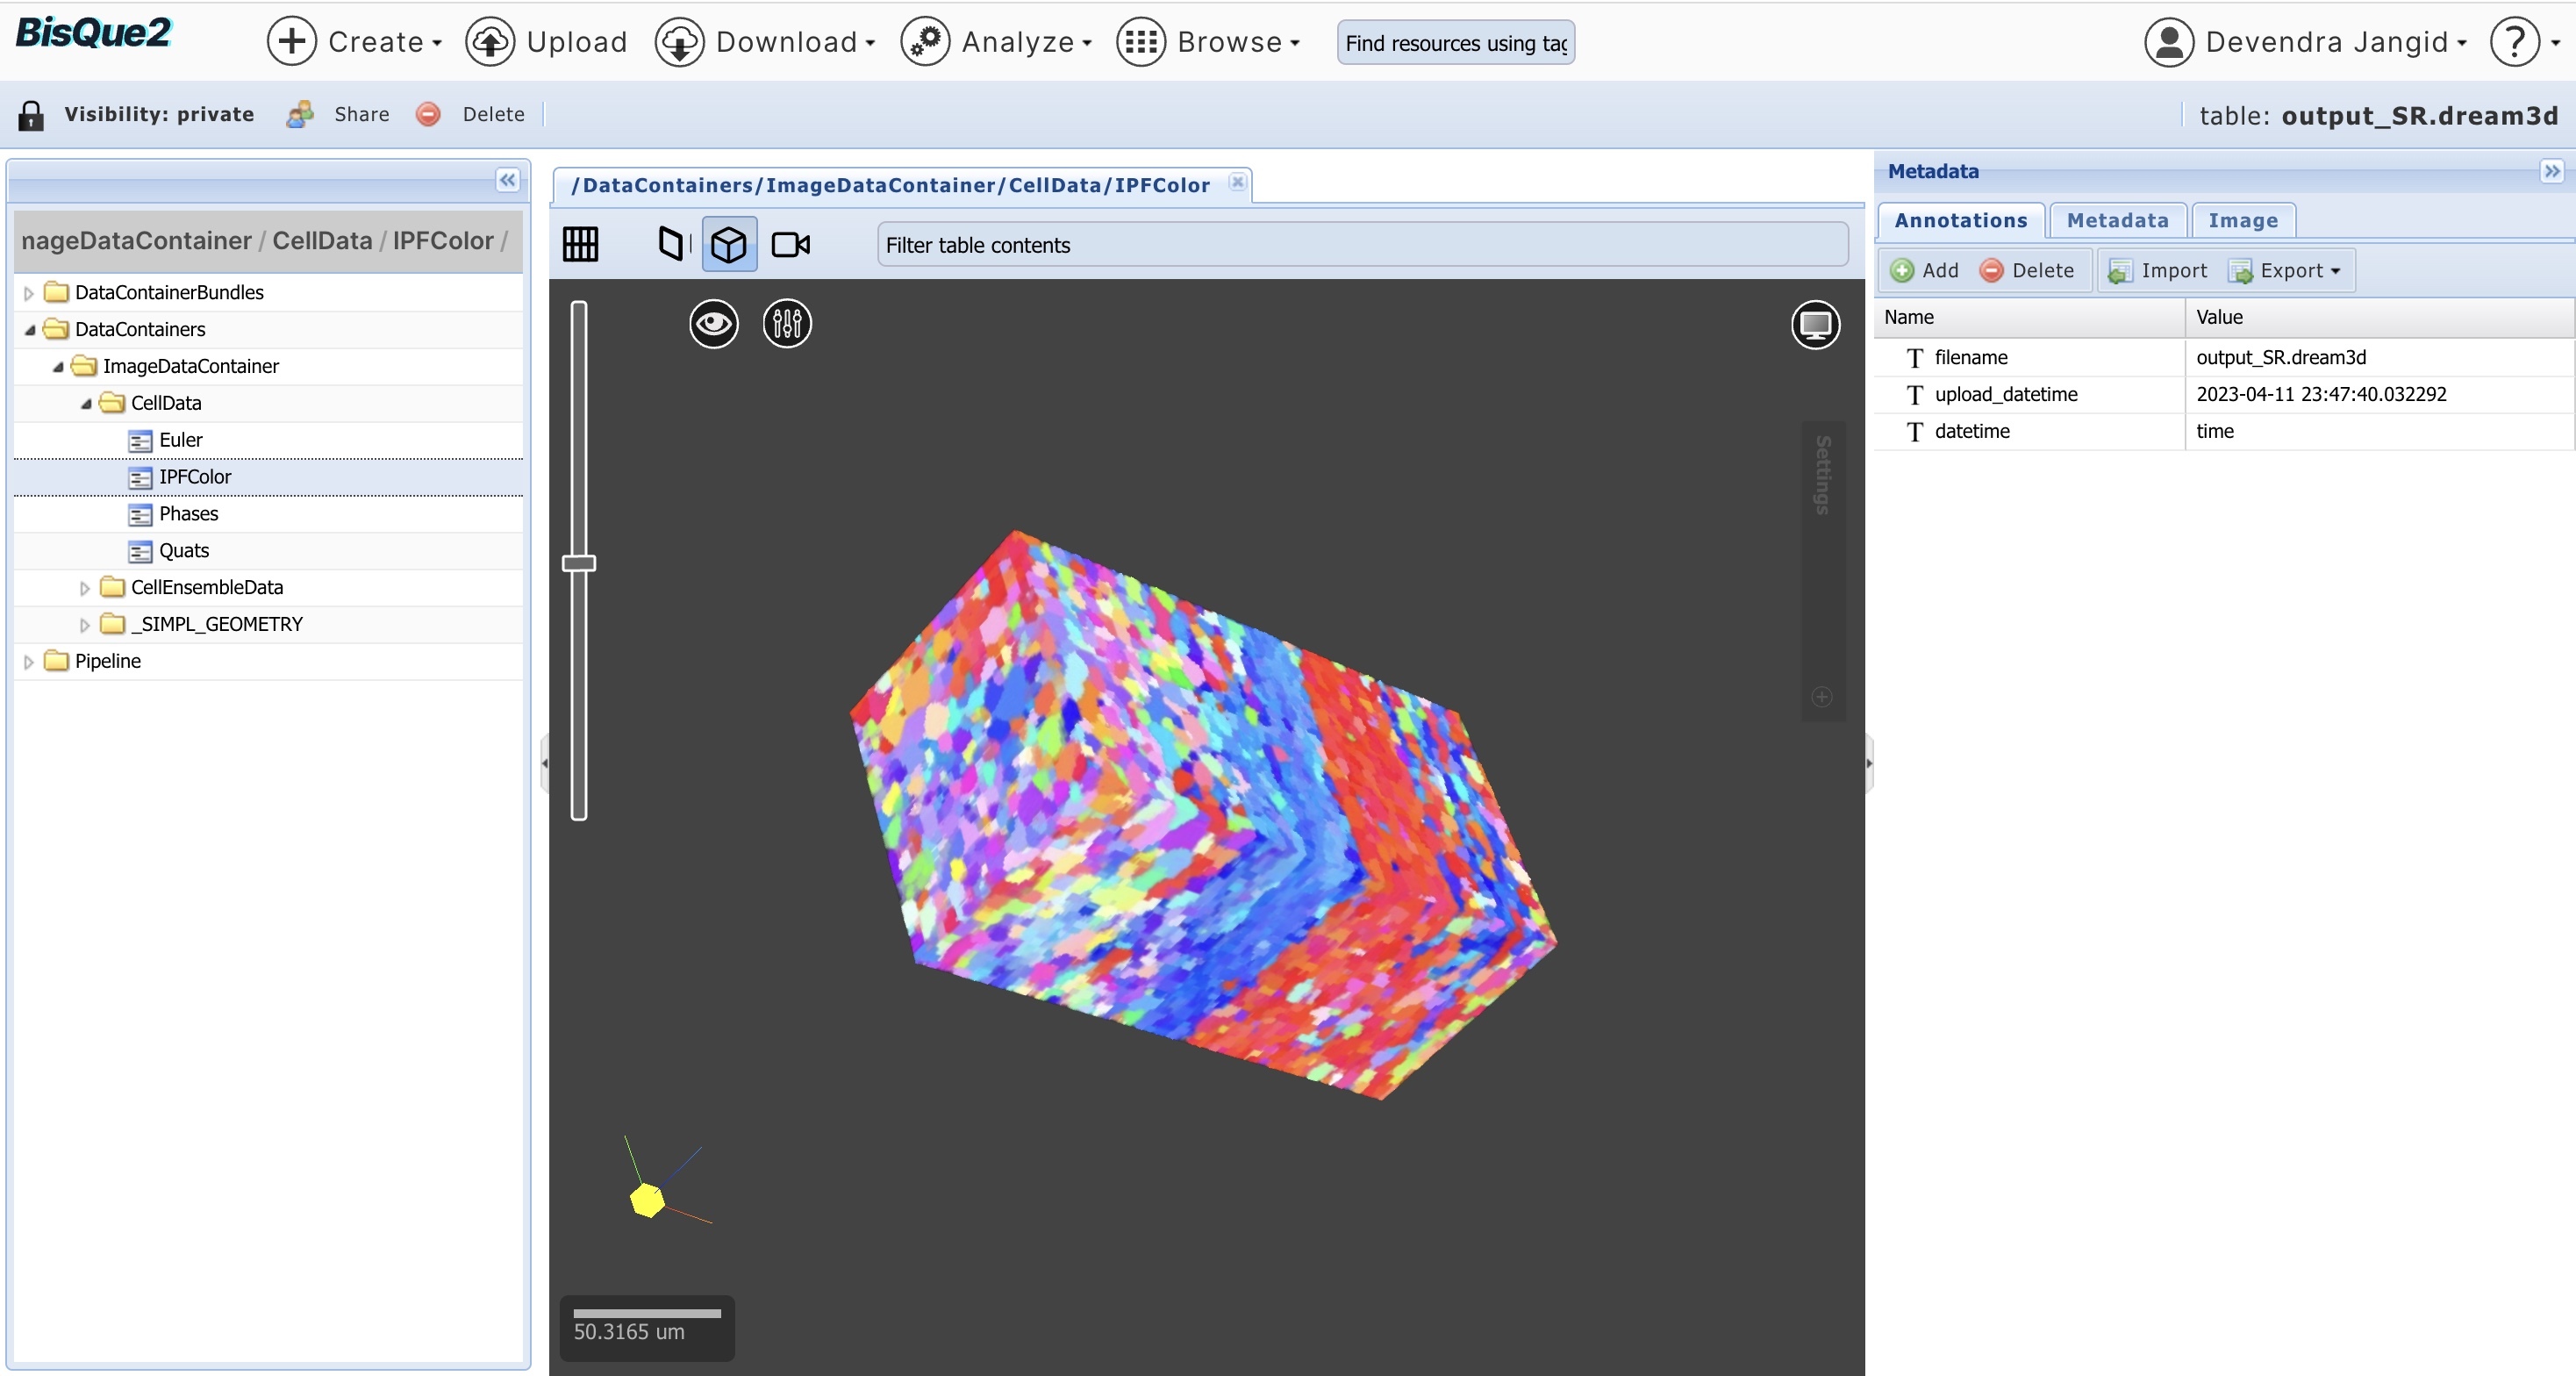Select the 2D slice view icon
2576x1376 pixels.
click(x=673, y=244)
